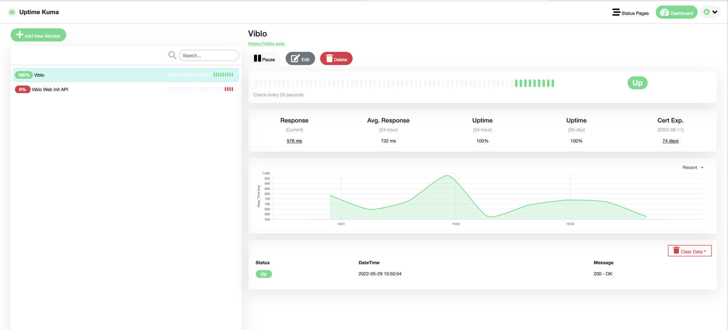Image resolution: width=728 pixels, height=330 pixels.
Task: Click the Status column header
Action: click(x=263, y=263)
